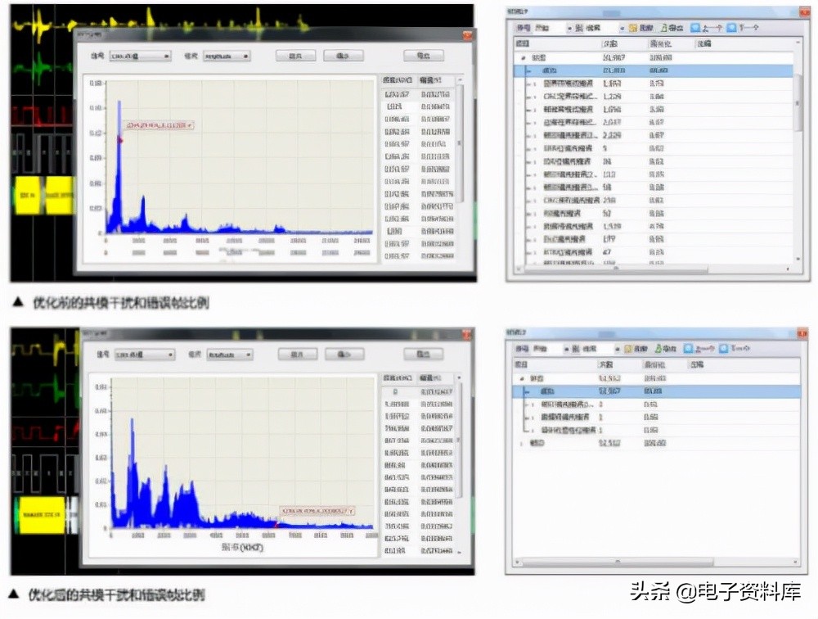The width and height of the screenshot is (818, 619).
Task: Click the grid statistics icon in upper statistics toolbar
Action: pyautogui.click(x=578, y=28)
